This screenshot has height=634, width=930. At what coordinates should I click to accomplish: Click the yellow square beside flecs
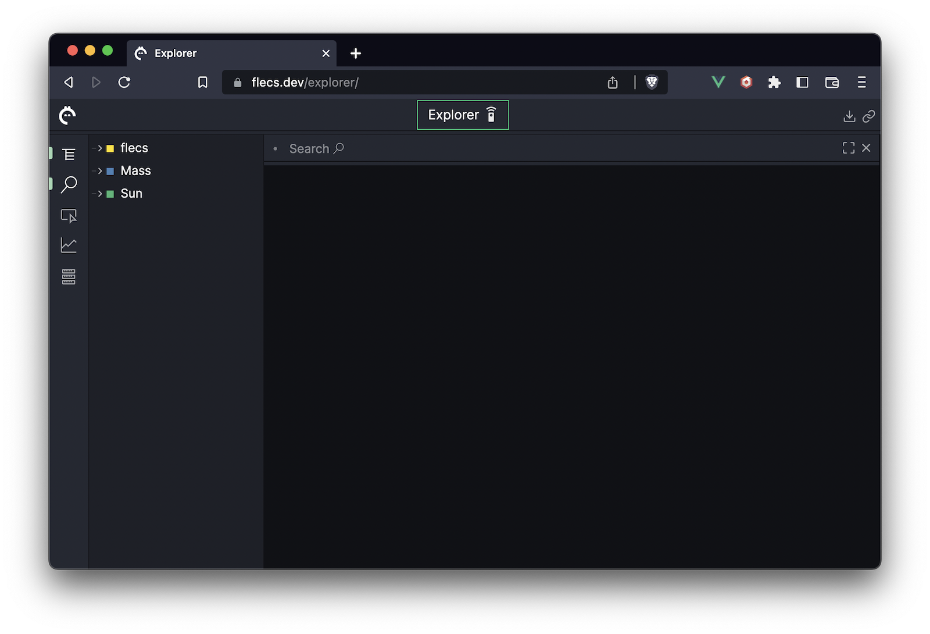click(x=110, y=149)
